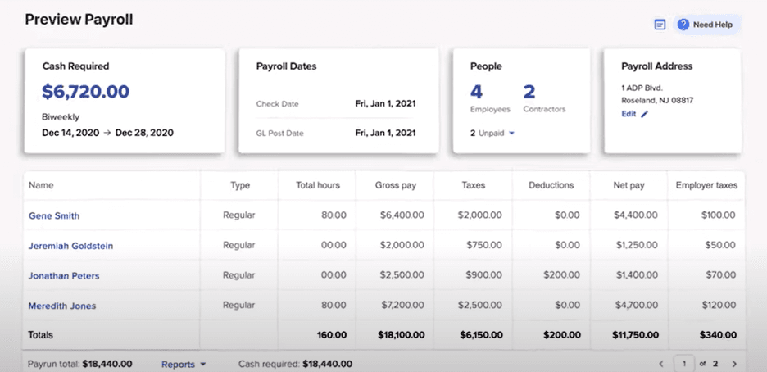Click the Type column header
The width and height of the screenshot is (767, 372).
(x=239, y=185)
